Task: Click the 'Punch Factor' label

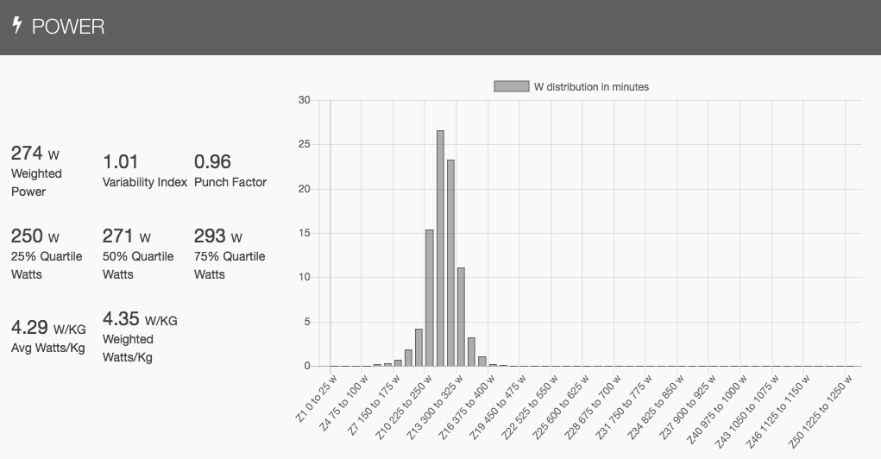Action: pyautogui.click(x=230, y=182)
